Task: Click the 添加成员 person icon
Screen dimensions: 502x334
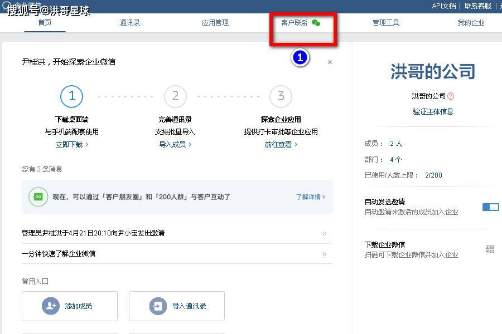Action: 51,306
